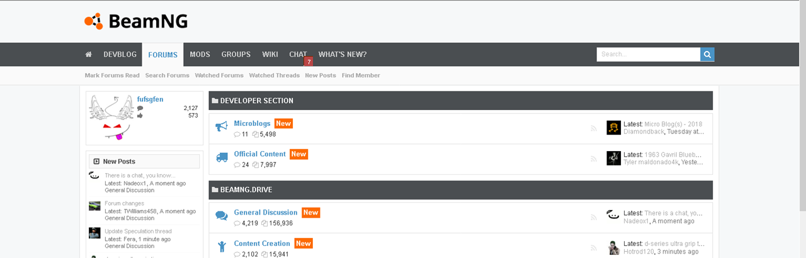This screenshot has height=258, width=806.
Task: Click the chat notification badge showing 7
Action: pos(309,62)
